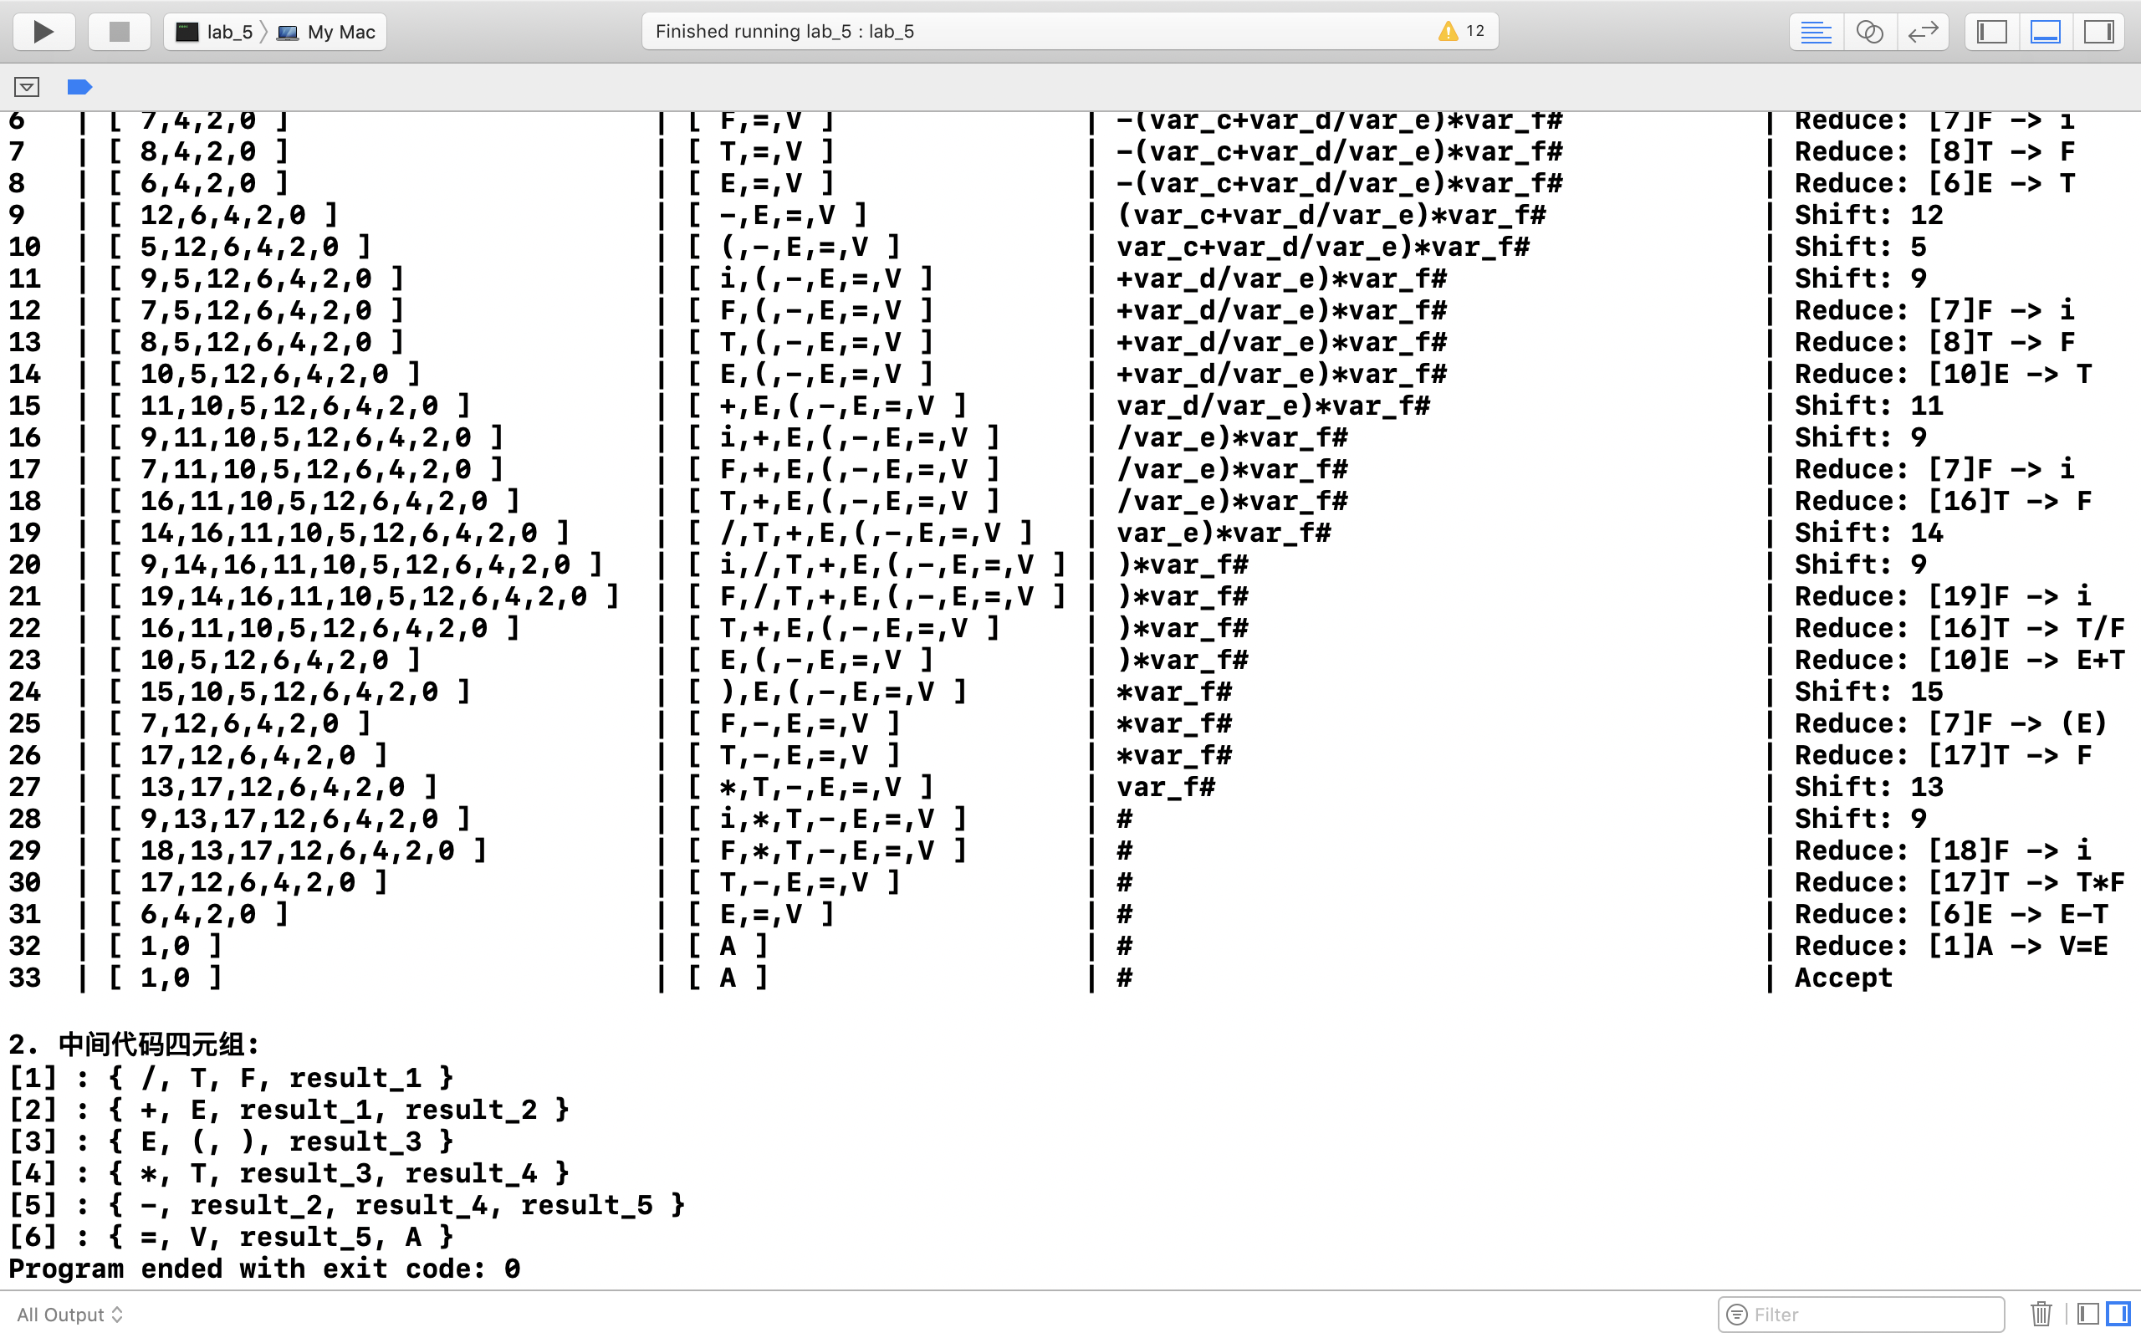Show the standard editor
2141x1338 pixels.
[x=1816, y=32]
